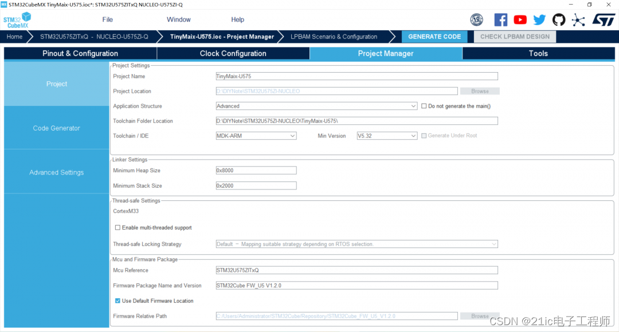Go to Home breadcrumb
The image size is (619, 332).
(x=14, y=37)
